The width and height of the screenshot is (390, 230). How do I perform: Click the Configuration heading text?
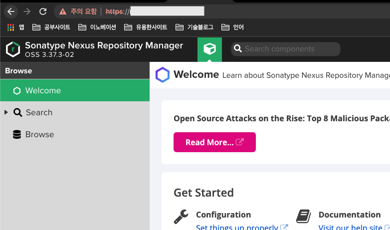(223, 215)
